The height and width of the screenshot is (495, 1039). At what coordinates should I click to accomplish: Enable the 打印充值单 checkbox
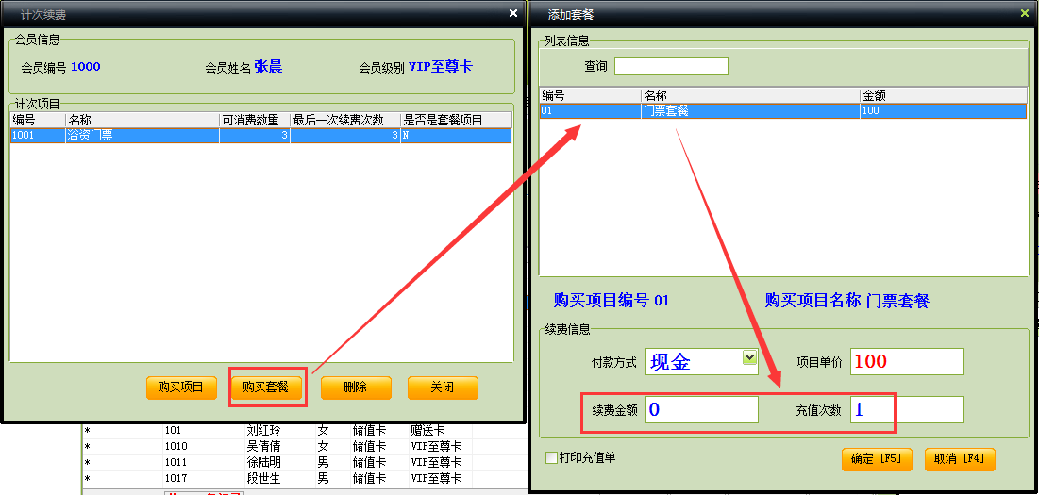pos(551,457)
